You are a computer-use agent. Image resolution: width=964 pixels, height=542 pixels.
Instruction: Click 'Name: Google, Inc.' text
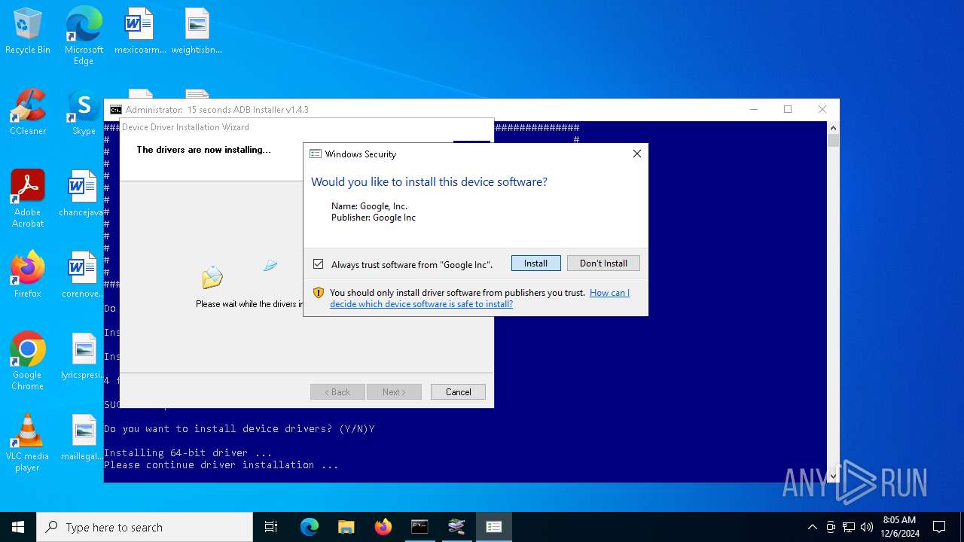point(369,206)
